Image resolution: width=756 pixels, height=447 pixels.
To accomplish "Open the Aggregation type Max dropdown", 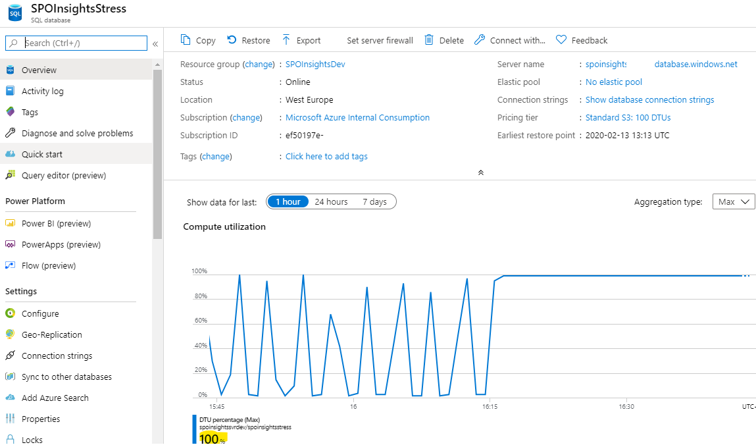I will pyautogui.click(x=734, y=201).
